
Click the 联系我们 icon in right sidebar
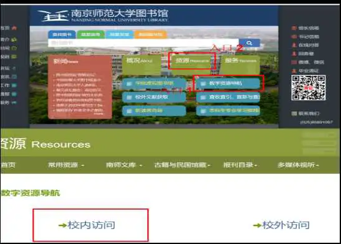(x=294, y=113)
